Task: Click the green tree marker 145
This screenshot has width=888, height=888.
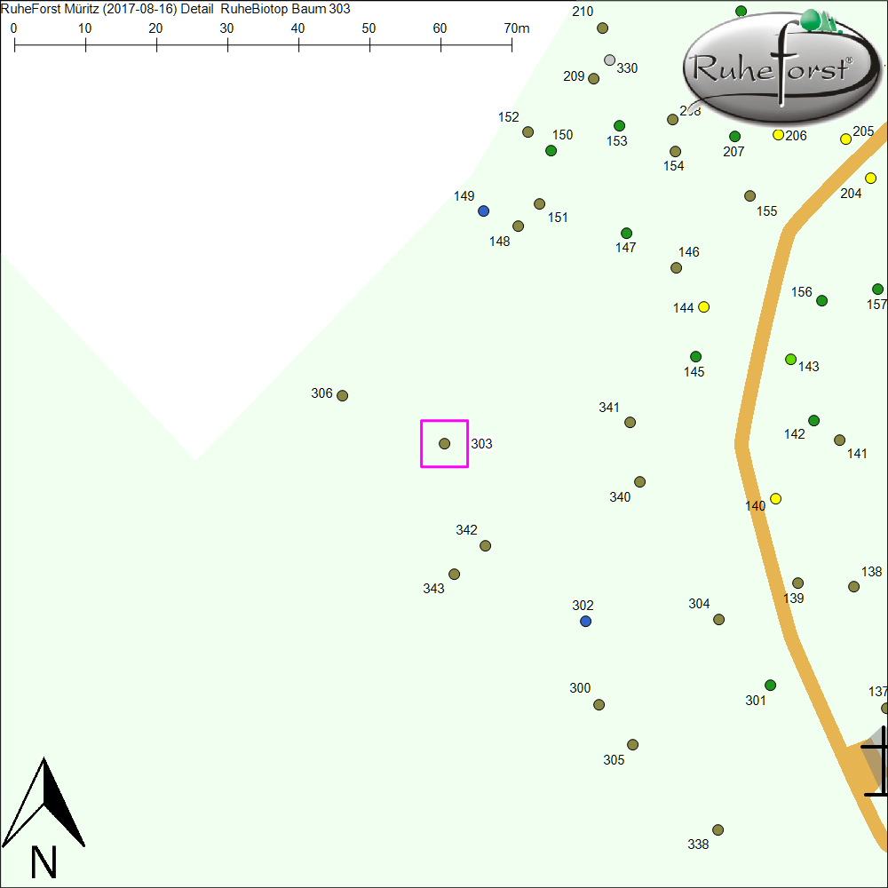Action: click(x=695, y=357)
